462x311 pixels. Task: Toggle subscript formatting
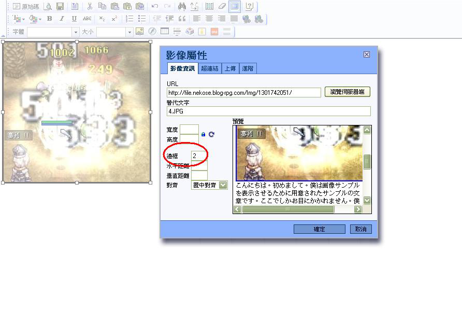point(102,19)
